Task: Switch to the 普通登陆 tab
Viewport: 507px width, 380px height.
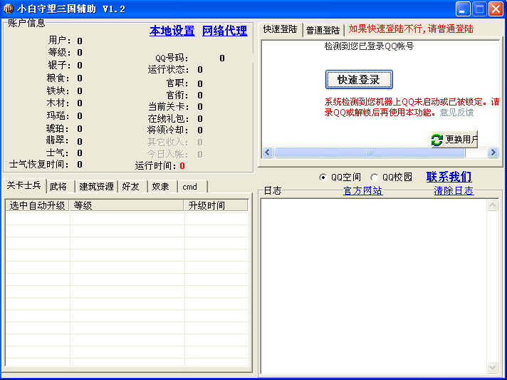Action: point(323,30)
